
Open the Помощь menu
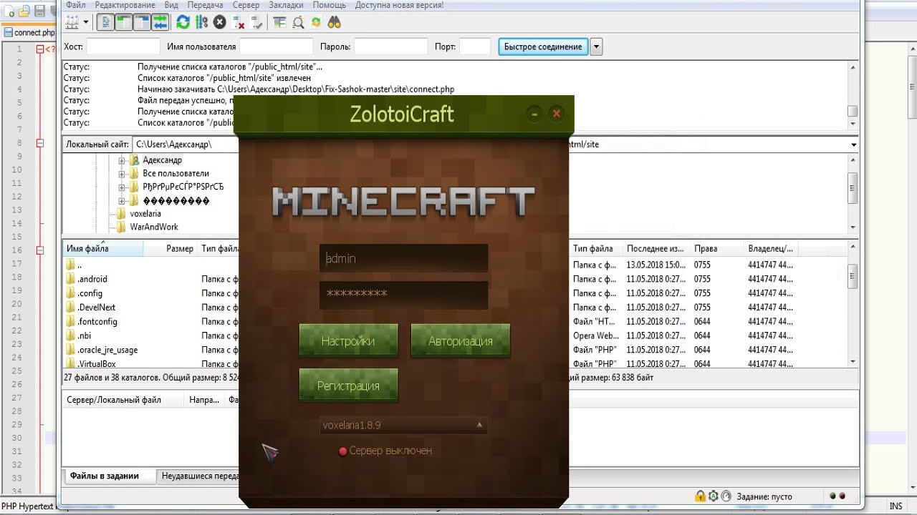coord(329,5)
